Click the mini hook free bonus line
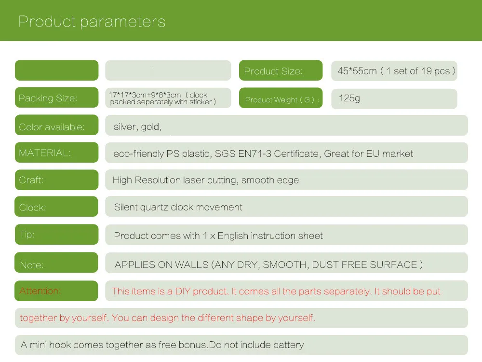 [x=241, y=345]
